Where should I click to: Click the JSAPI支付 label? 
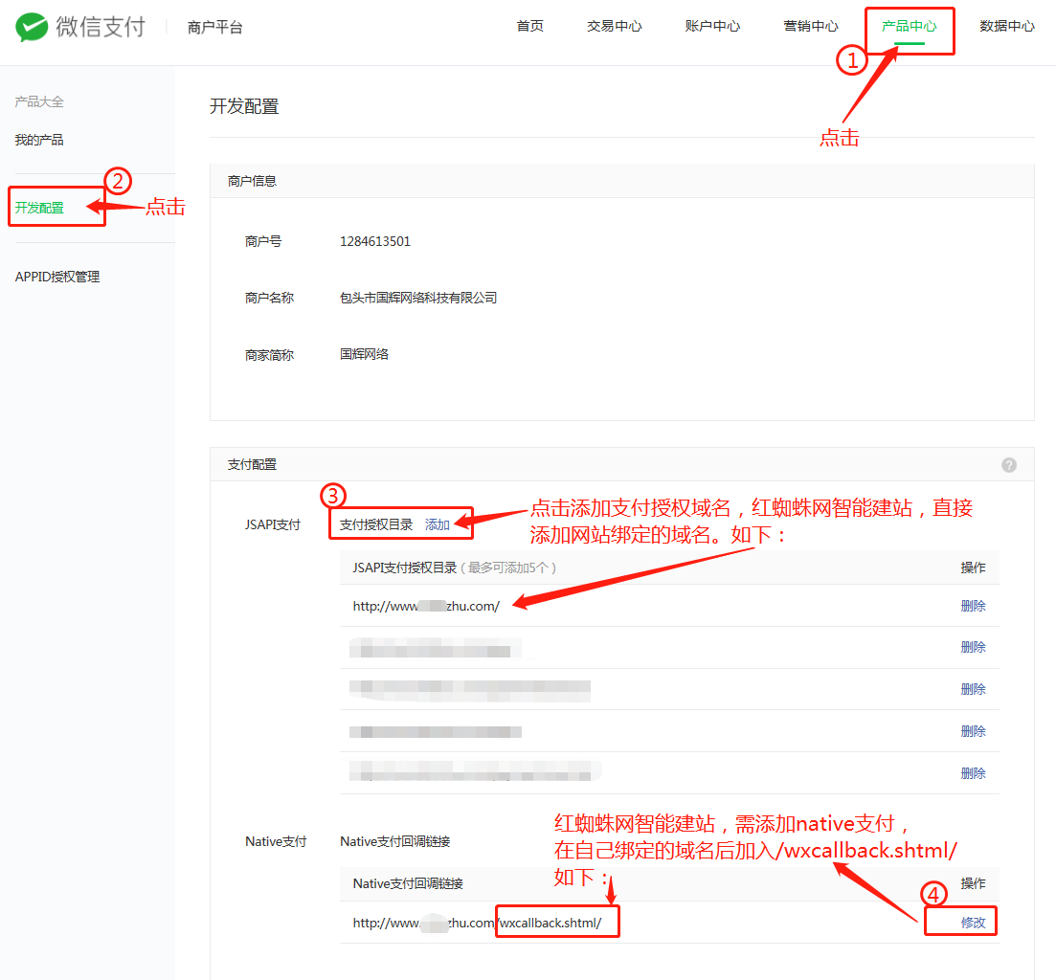(273, 525)
